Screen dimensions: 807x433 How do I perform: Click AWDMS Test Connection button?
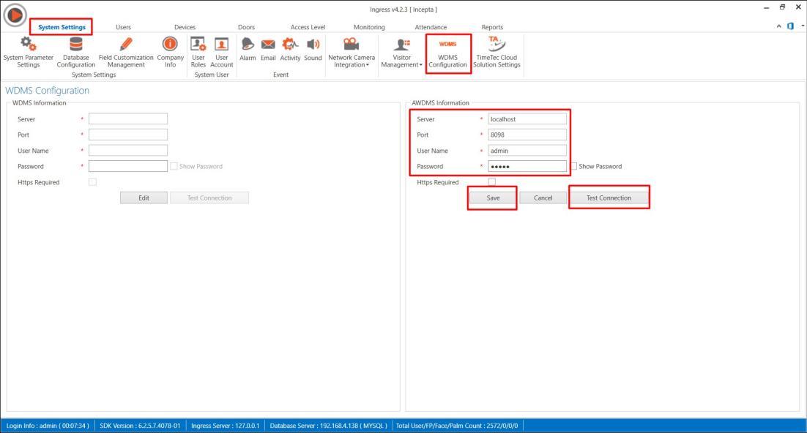[609, 198]
